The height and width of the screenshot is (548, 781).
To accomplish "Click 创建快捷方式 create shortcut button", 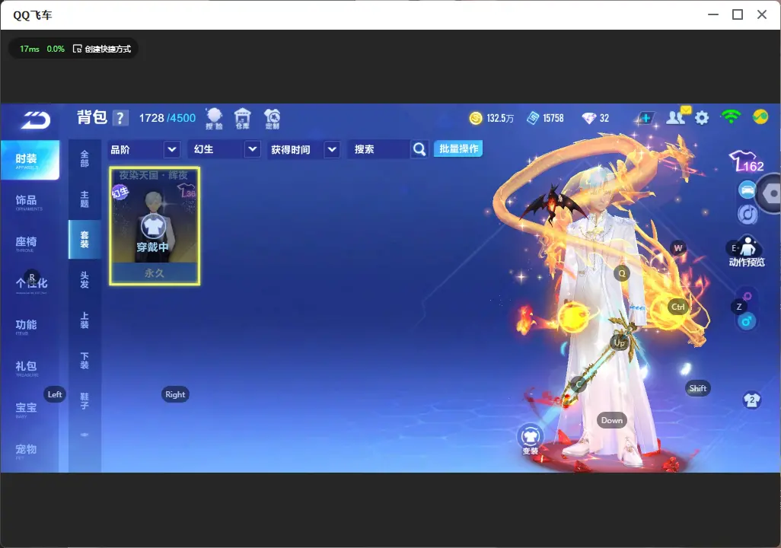I will 102,49.
